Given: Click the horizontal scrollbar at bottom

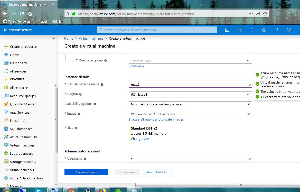Looking at the screenshot, I should coord(218,185).
